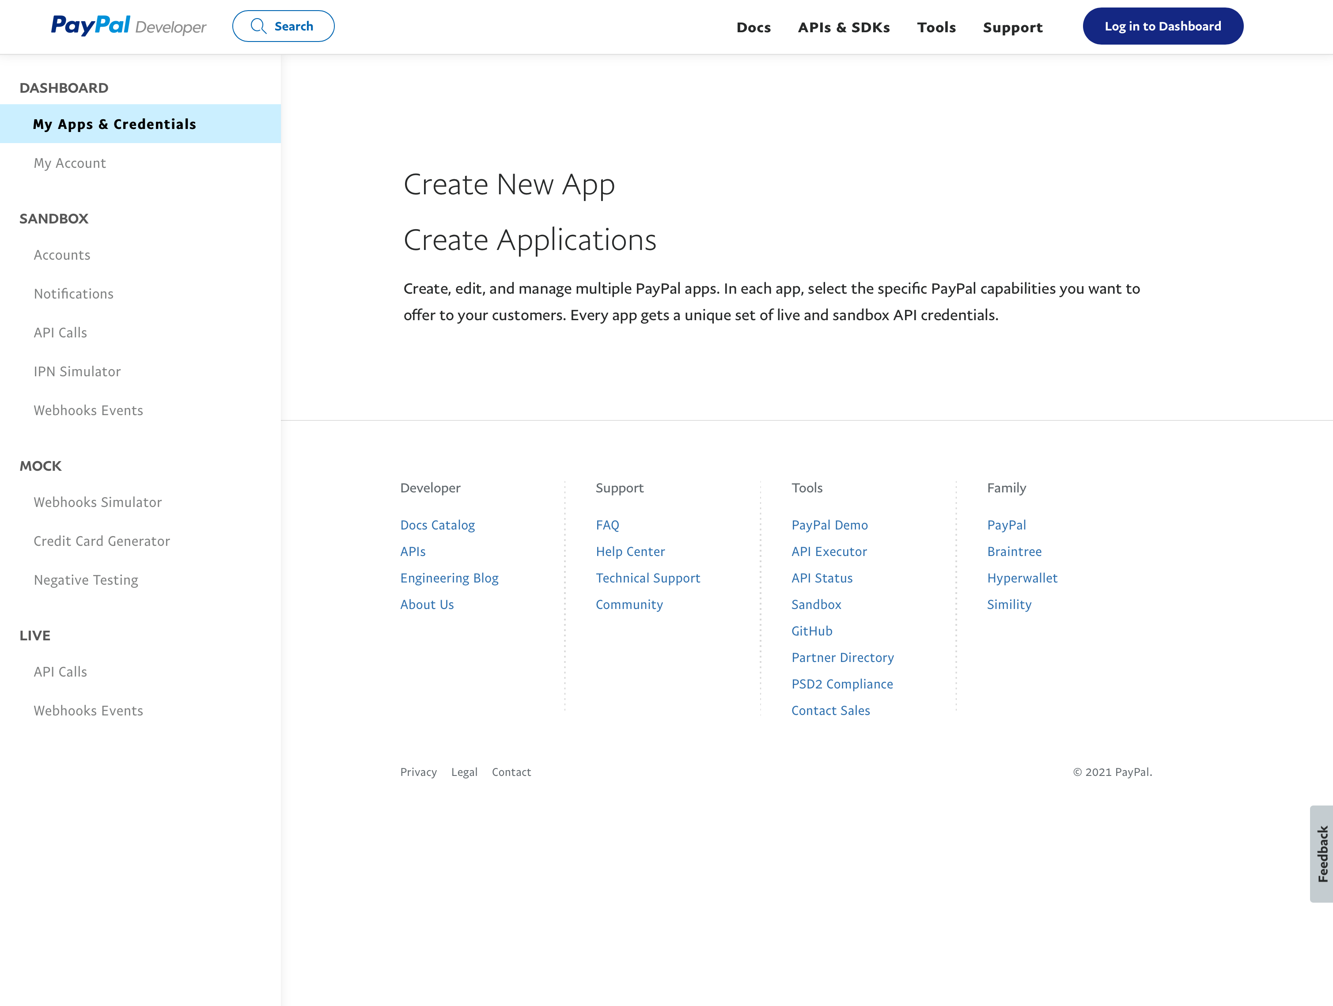The image size is (1333, 1006).
Task: Click the Create Applications heading
Action: pos(530,240)
